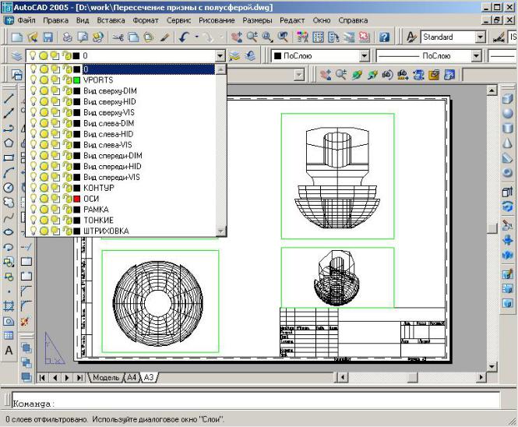Toggle freeze sun icon for layer РАМКА
Screen dimensions: 518x427
tap(44, 209)
